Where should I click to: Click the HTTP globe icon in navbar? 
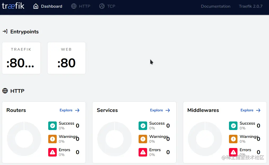pos(74,6)
